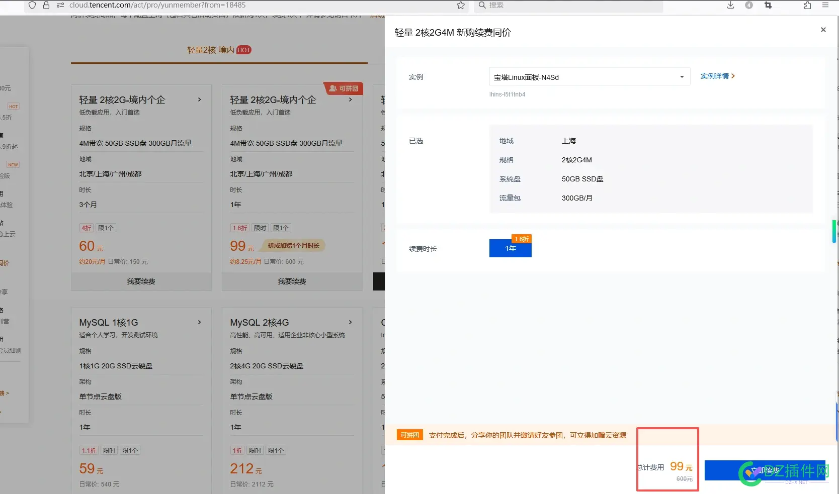Screen dimensions: 839x494
Task: Click the address bar URL
Action: [157, 5]
